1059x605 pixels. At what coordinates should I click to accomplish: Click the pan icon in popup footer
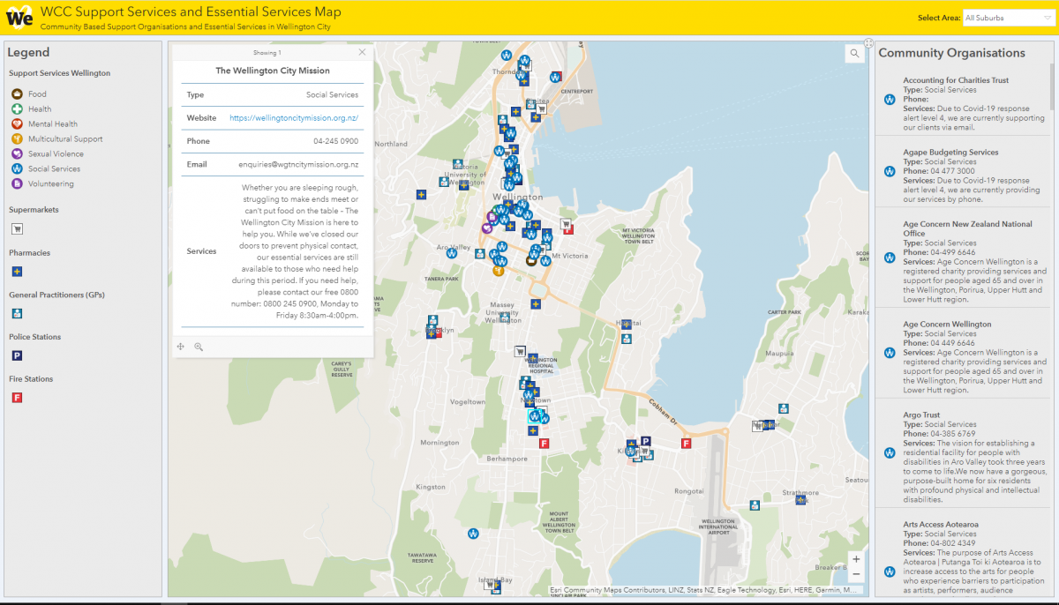point(181,347)
